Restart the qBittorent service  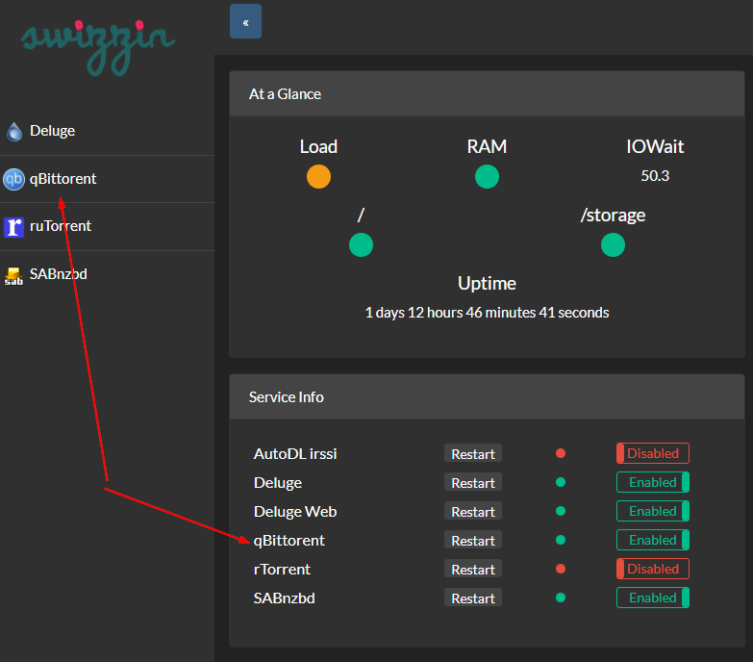[473, 540]
